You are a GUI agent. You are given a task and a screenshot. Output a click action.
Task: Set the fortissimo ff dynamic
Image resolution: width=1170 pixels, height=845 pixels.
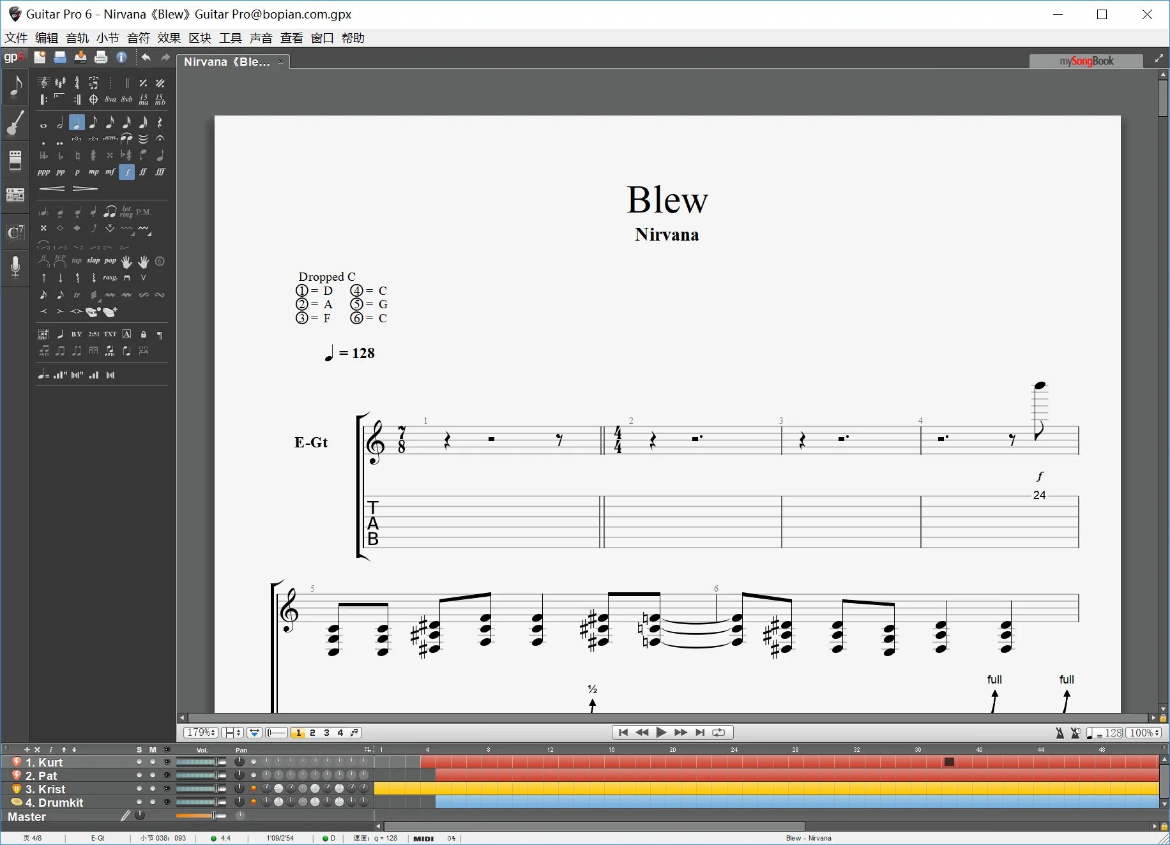[x=143, y=172]
